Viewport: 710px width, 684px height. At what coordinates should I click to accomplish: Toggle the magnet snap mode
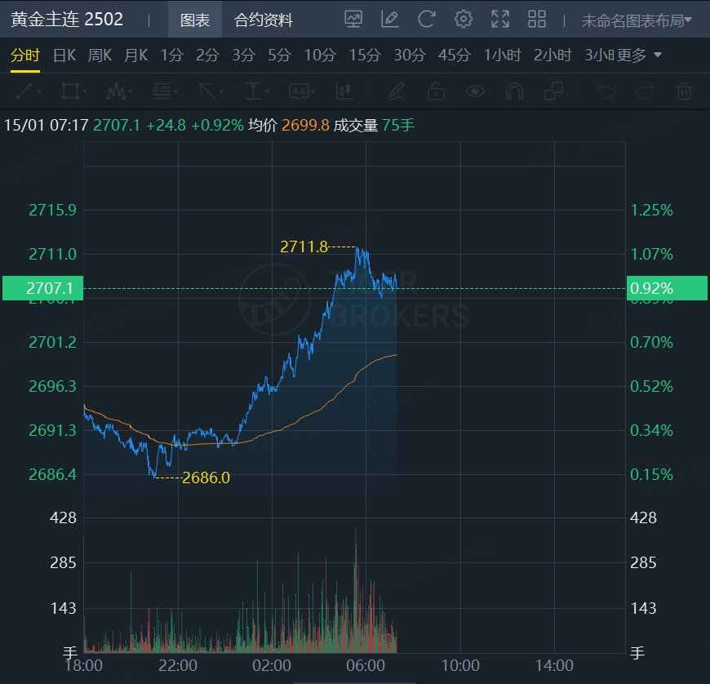514,91
